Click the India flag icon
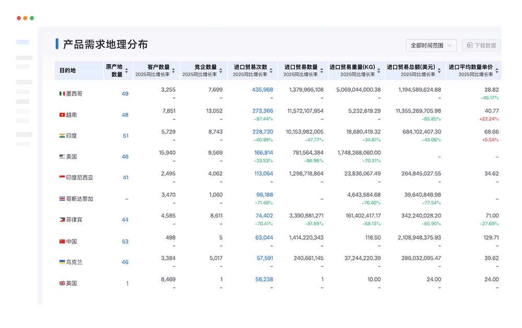This screenshot has height=328, width=522. click(x=62, y=136)
